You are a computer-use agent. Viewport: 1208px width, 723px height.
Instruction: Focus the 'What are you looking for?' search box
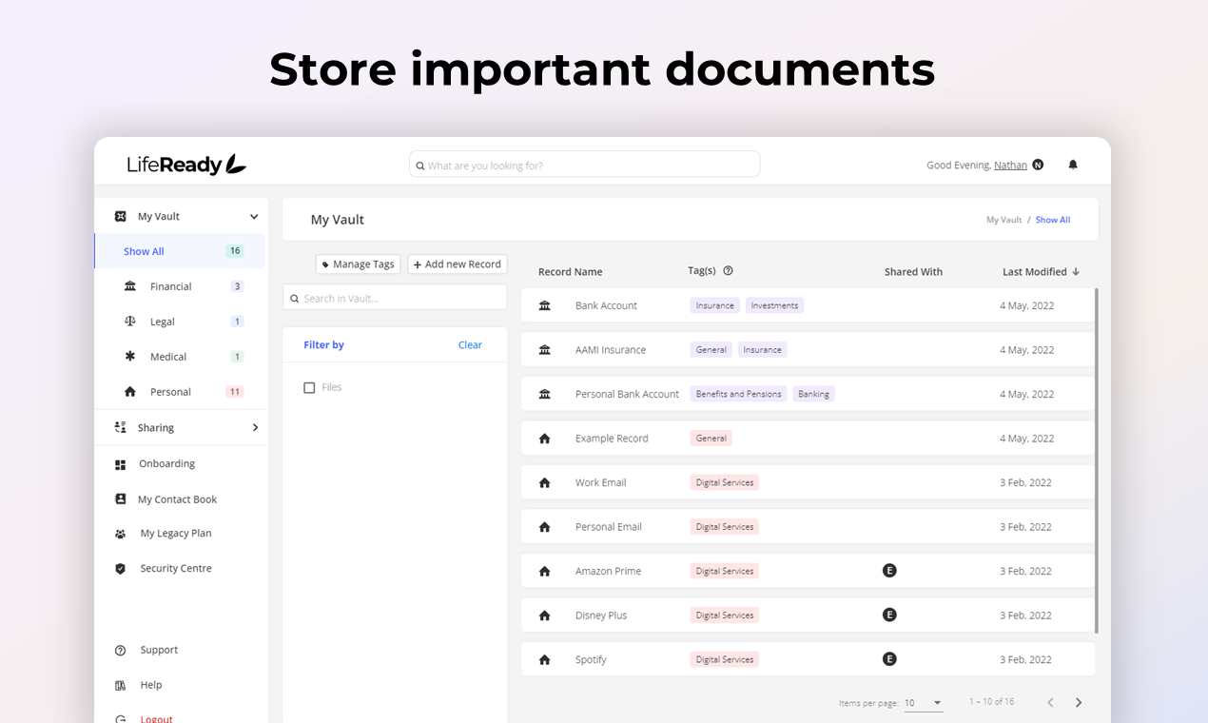click(584, 165)
